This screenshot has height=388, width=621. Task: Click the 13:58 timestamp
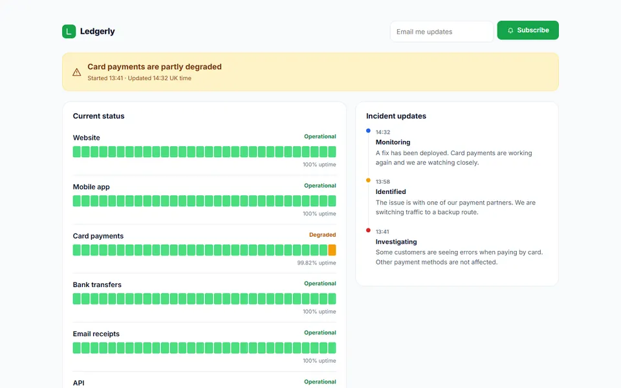click(383, 182)
